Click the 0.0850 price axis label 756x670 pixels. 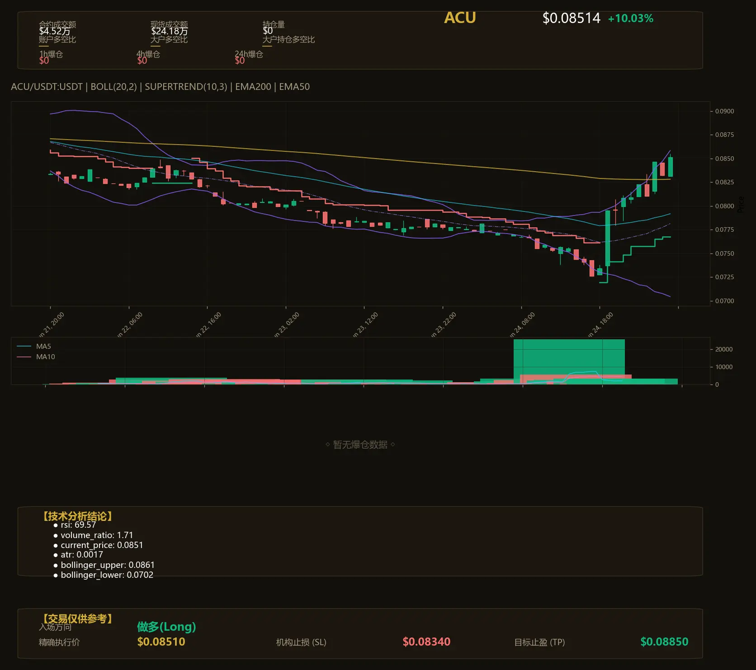(x=724, y=159)
